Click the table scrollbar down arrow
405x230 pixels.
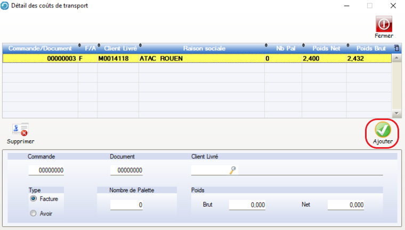[396, 114]
